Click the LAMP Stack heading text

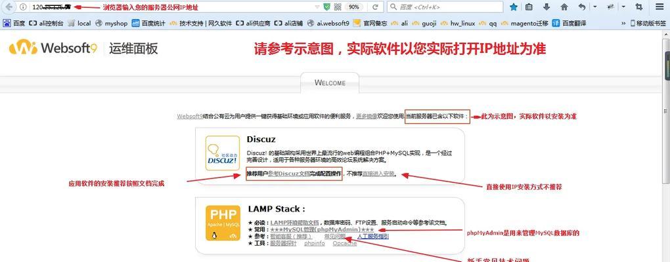pos(277,209)
